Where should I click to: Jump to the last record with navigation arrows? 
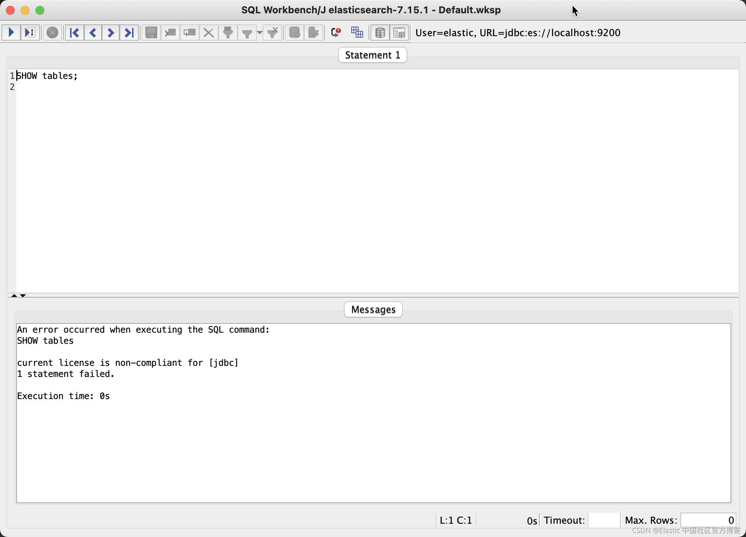point(129,32)
